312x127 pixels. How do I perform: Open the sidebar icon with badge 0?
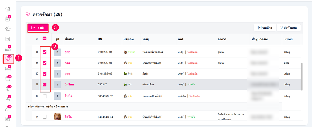point(8,119)
